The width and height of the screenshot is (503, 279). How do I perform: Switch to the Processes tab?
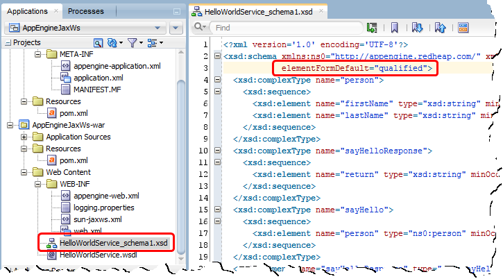85,11
